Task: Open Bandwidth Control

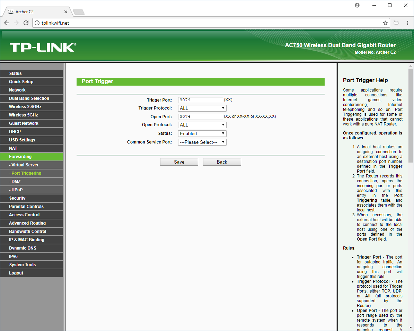Action: click(32, 232)
